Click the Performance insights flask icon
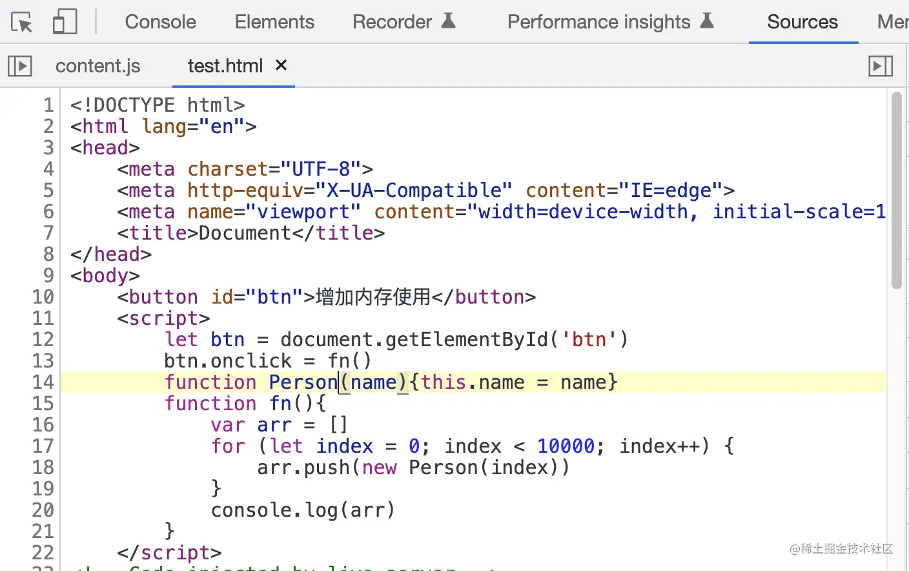Screen dimensions: 909x571 (708, 21)
